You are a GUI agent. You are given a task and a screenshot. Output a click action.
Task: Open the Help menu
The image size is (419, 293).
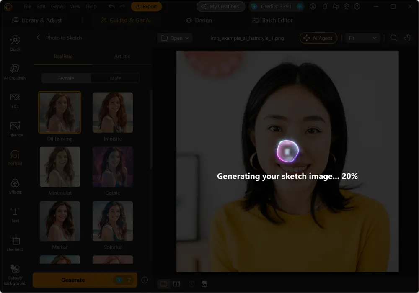(91, 6)
